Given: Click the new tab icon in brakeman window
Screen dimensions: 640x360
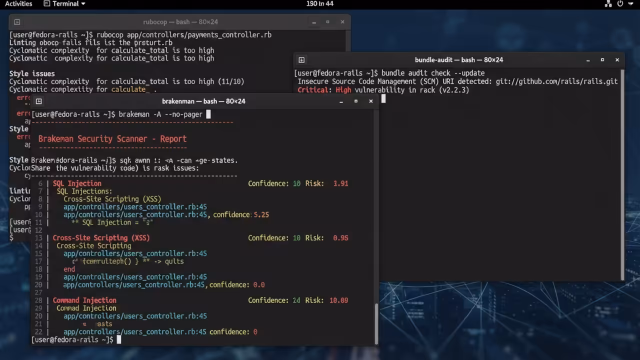Looking at the screenshot, I should tap(38, 101).
